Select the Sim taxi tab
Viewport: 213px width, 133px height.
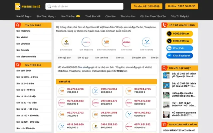coord(120,58)
